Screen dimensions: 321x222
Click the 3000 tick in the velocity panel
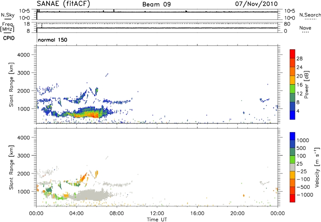(24, 155)
